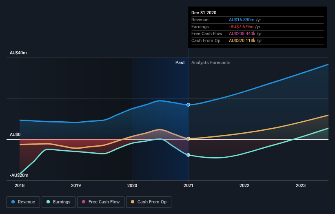
Task: Toggle the Revenue legend series
Action: click(x=23, y=202)
